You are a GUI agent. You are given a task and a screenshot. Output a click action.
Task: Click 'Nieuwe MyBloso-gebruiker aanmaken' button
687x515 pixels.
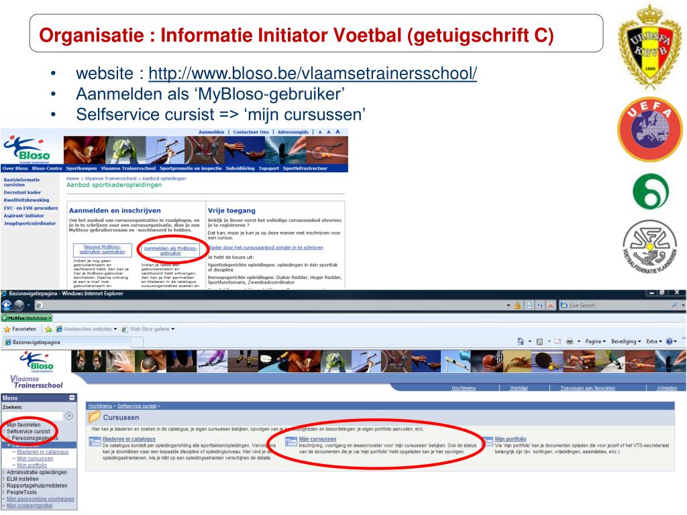pos(102,249)
